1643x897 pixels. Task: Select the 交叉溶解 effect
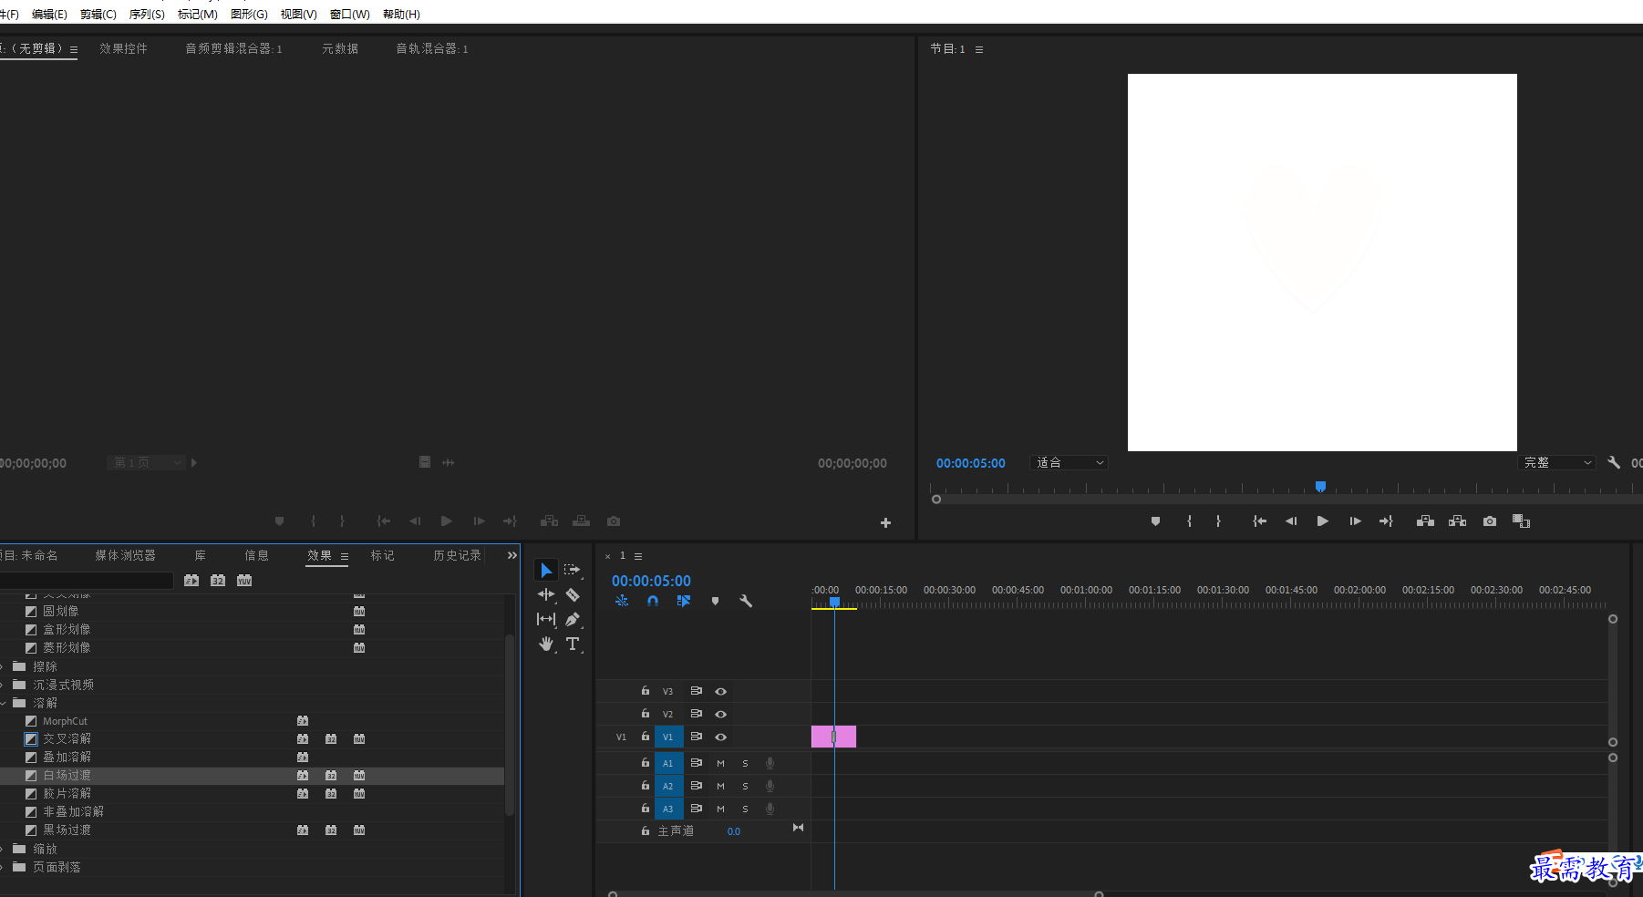point(67,739)
